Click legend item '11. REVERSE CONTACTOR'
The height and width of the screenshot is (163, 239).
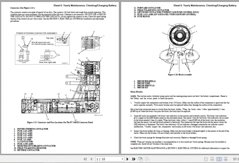(27, 150)
